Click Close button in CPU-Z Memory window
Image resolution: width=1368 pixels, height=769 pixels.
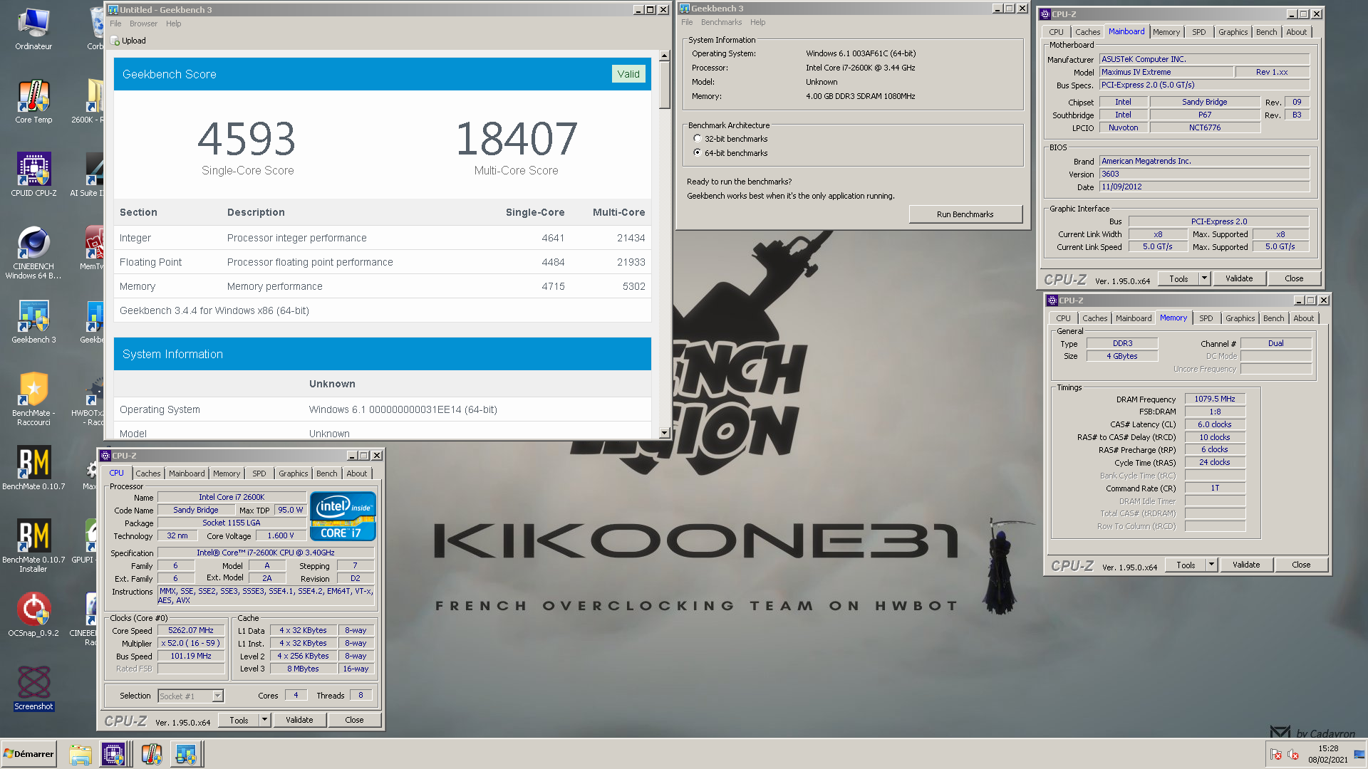pos(1301,565)
